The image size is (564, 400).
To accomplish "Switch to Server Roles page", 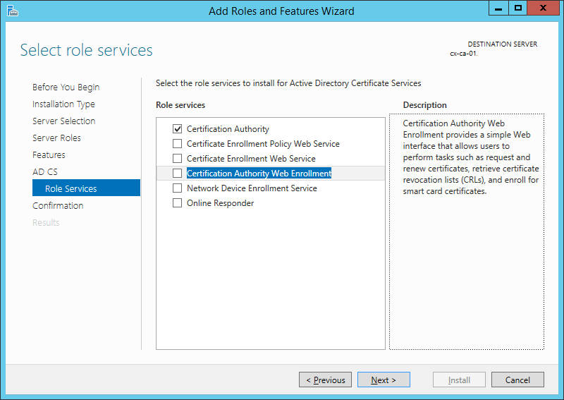I will coord(56,138).
